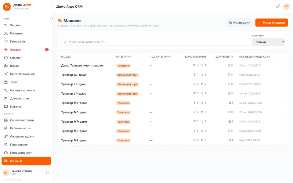The height and width of the screenshot is (183, 293).
Task: Expand the Трактор M9-демо row chevron
Action: click(x=283, y=140)
